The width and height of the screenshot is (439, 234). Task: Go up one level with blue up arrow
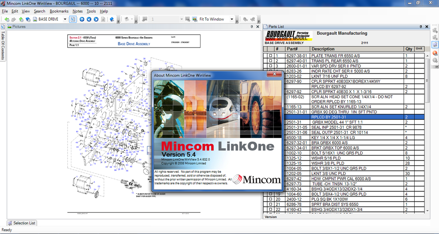[x=82, y=20]
